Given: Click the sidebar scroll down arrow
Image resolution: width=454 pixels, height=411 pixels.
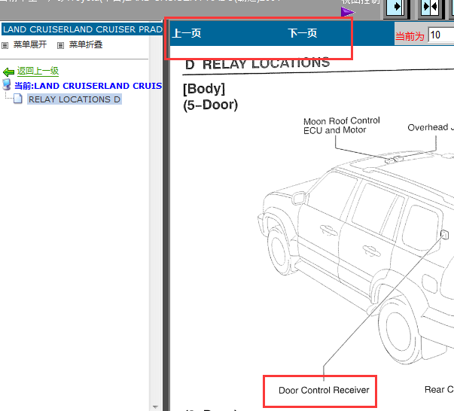Looking at the screenshot, I should click(155, 407).
